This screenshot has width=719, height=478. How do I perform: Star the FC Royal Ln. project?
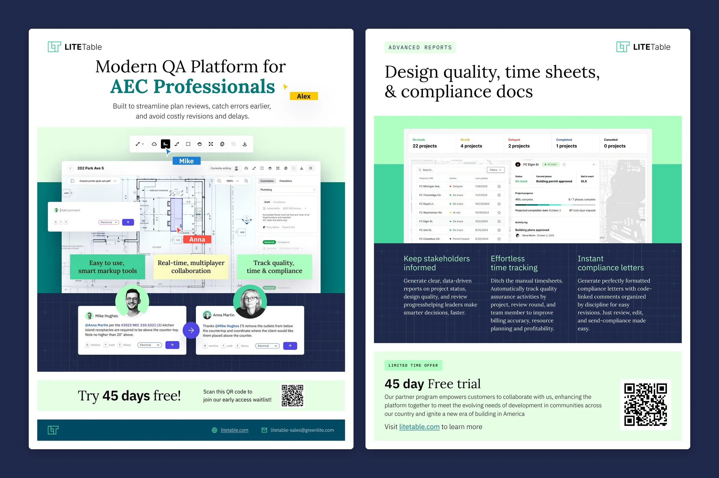[499, 204]
